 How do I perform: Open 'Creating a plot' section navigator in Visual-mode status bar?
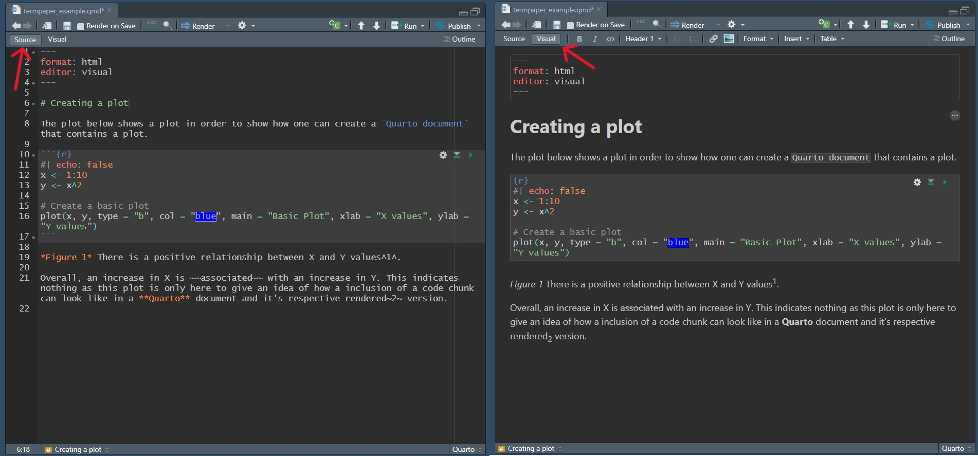[530, 449]
